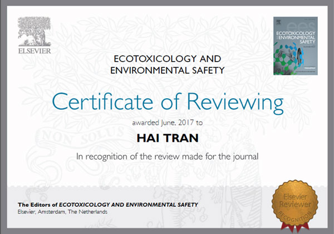Click the gold Elsevier Reviewer recognition badge
The width and height of the screenshot is (334, 234).
pyautogui.click(x=295, y=206)
